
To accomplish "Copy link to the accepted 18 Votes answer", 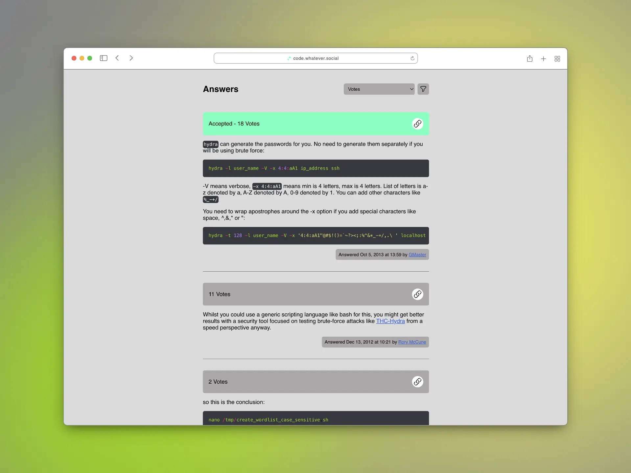I will 417,124.
